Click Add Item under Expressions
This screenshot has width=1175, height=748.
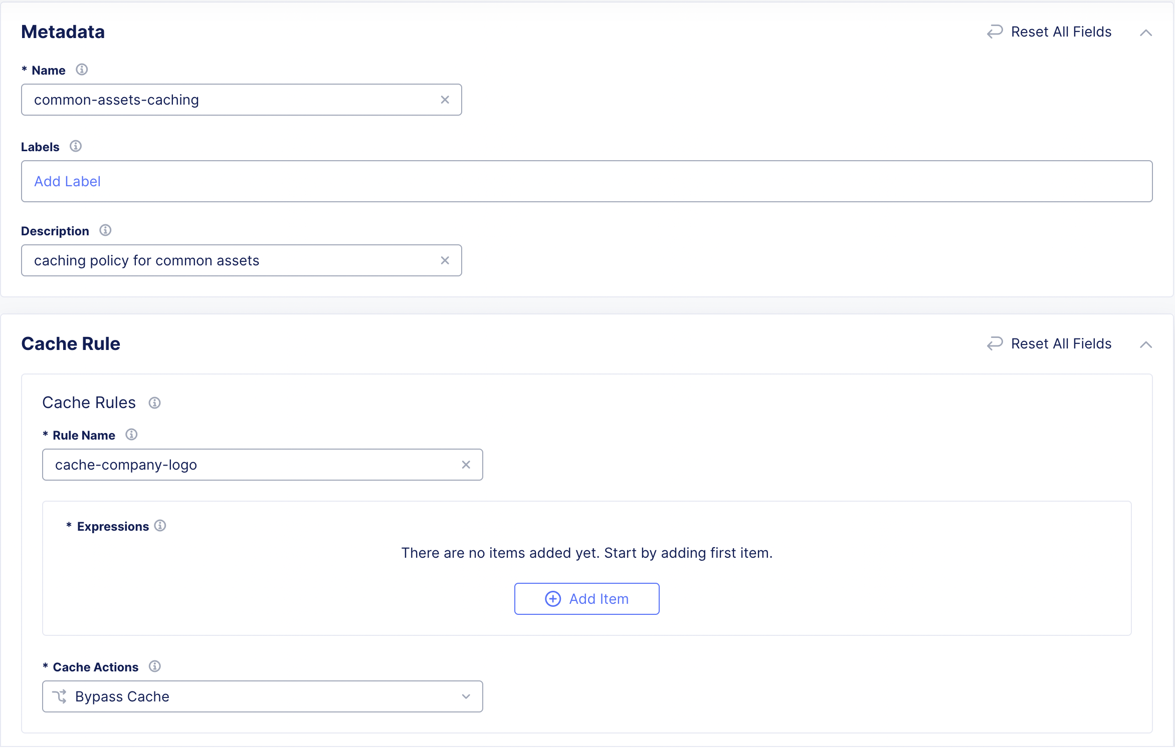click(x=586, y=599)
